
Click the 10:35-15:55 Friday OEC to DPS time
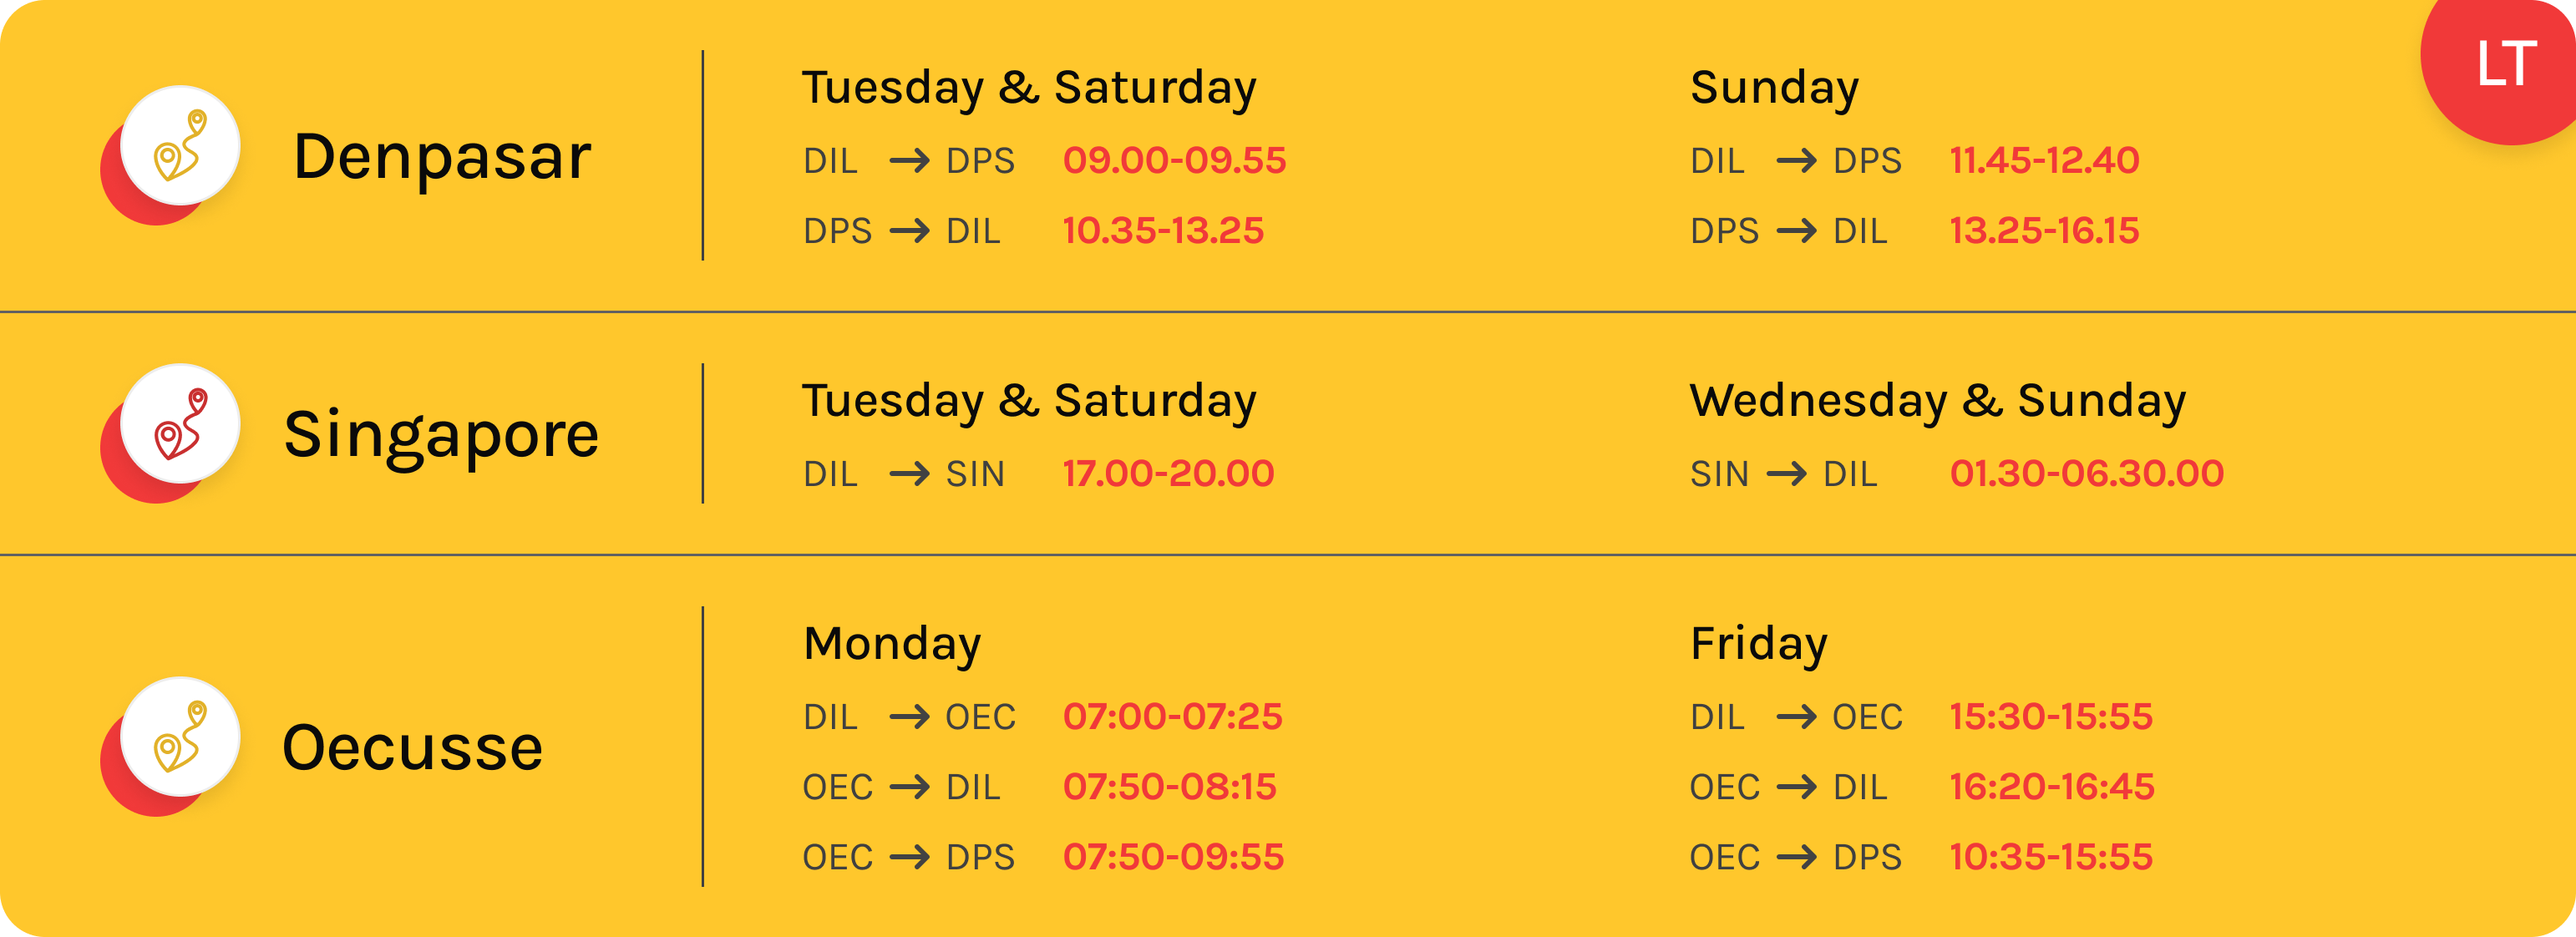click(2051, 857)
